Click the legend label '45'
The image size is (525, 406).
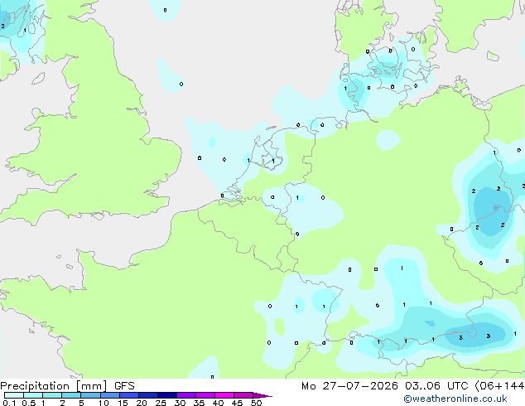(237, 403)
